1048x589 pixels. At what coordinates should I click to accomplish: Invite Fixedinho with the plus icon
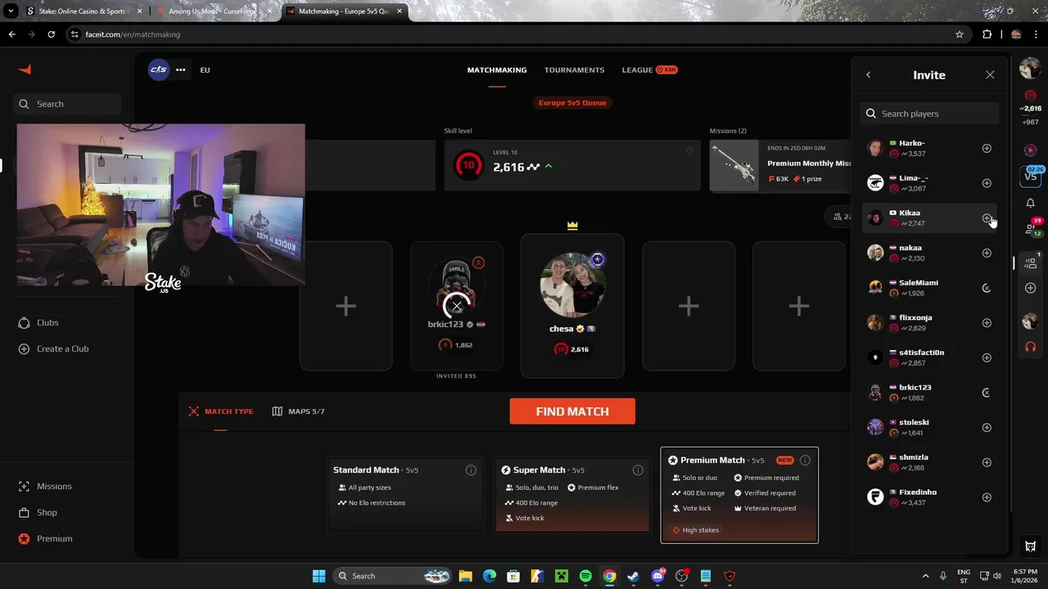[987, 497]
